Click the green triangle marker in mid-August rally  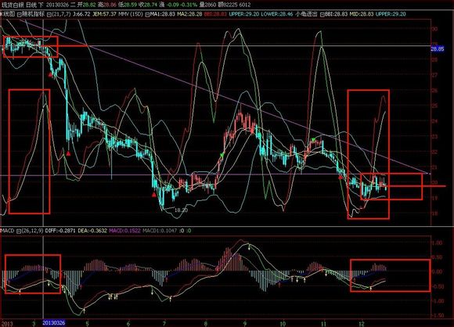pos(222,155)
